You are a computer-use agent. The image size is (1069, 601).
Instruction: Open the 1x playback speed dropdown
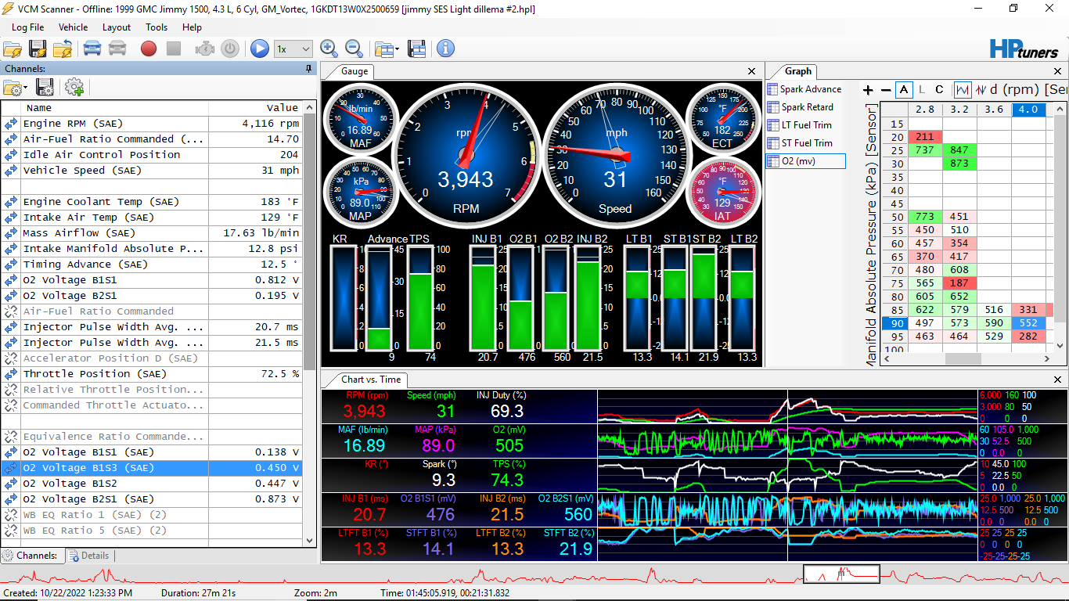pos(293,49)
